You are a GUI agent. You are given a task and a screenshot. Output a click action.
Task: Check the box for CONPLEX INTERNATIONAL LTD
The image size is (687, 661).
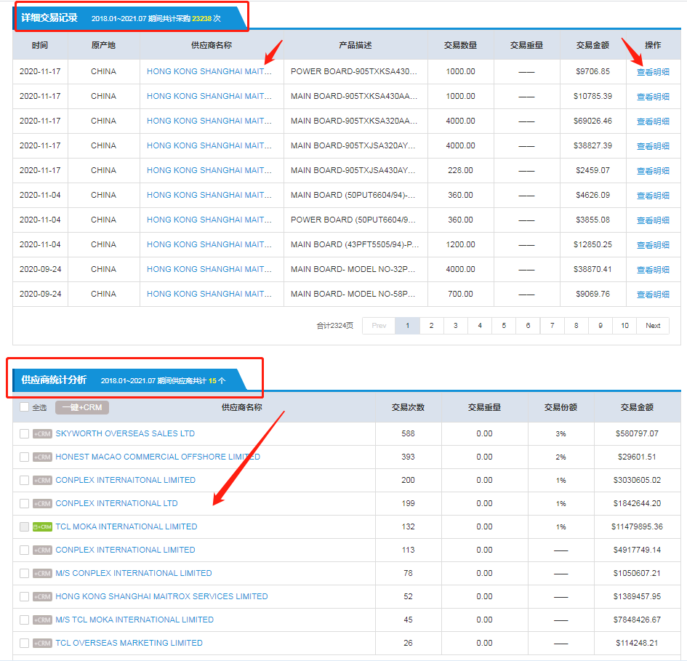coord(25,503)
